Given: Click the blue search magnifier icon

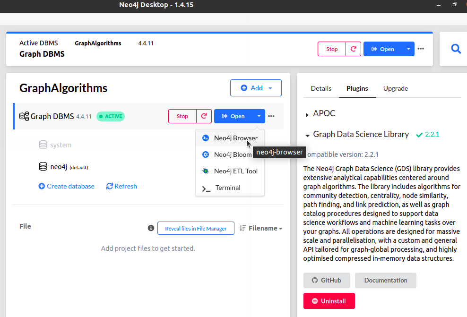Looking at the screenshot, I should 455,48.
